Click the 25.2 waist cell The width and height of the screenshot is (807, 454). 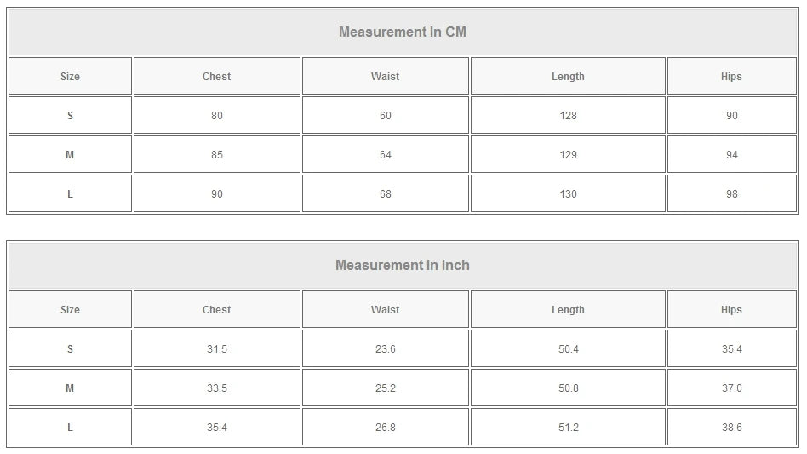[x=386, y=388]
